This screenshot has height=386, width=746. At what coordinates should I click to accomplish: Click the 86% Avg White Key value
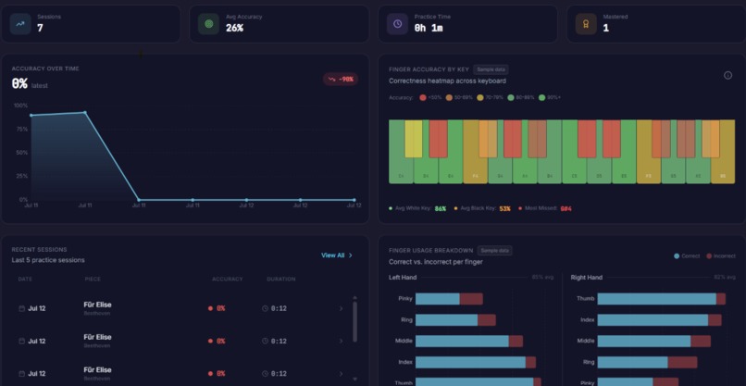pos(440,208)
